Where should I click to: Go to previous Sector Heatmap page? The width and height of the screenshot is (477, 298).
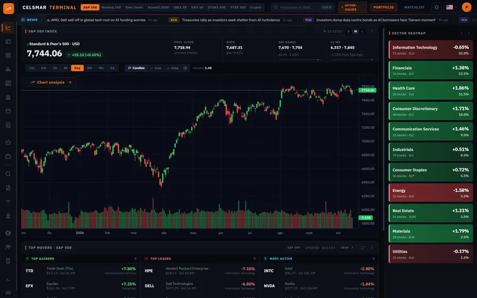[x=462, y=33]
